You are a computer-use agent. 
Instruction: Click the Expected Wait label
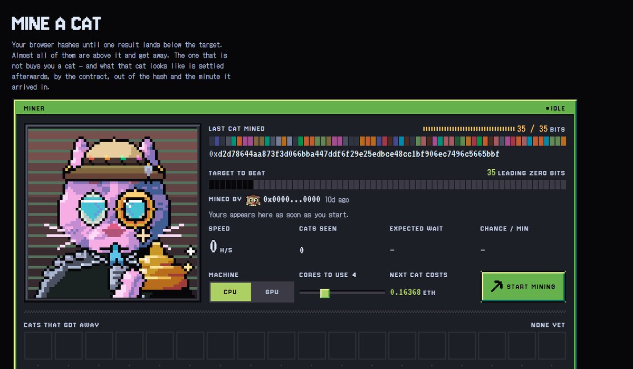[x=416, y=229]
